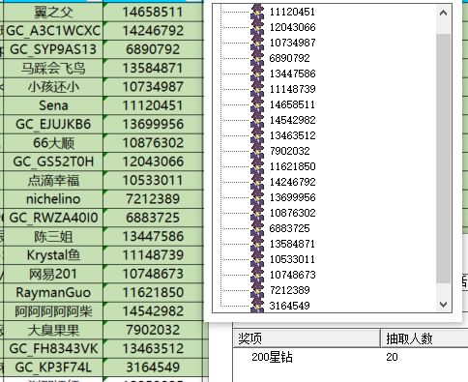
Task: Click spreadsheet cell GC_A3C1WCXC
Action: [53, 31]
